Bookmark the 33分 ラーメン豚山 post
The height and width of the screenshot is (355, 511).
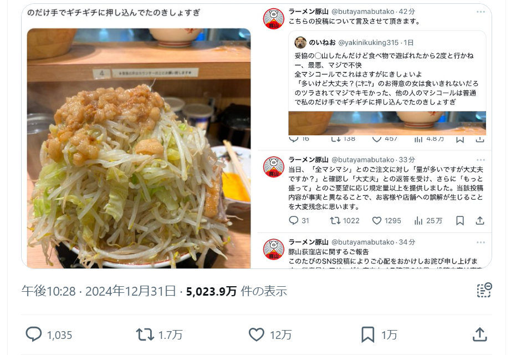point(460,221)
